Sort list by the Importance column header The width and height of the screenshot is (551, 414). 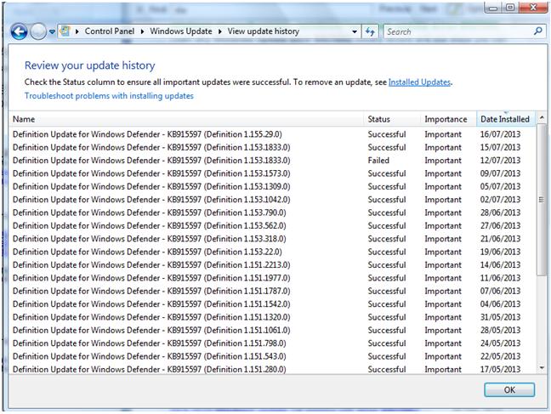click(448, 119)
